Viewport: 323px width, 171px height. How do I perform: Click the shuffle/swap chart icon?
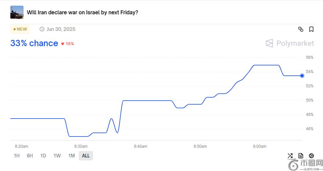tap(290, 156)
